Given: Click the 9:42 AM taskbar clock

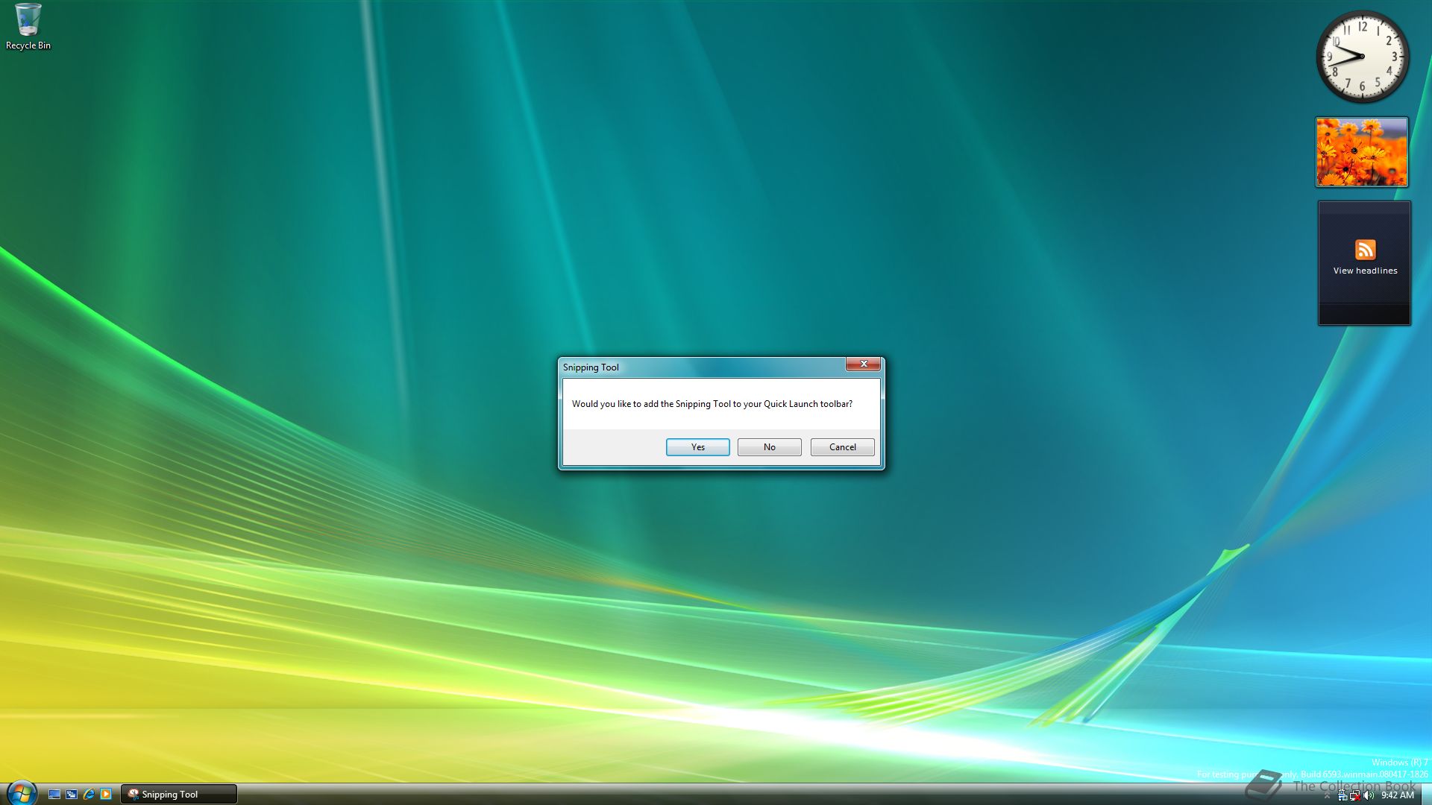Looking at the screenshot, I should tap(1397, 795).
